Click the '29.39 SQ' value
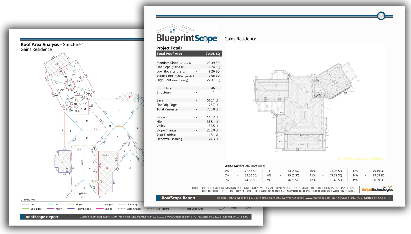Image resolution: width=411 pixels, height=234 pixels. pos(213,63)
